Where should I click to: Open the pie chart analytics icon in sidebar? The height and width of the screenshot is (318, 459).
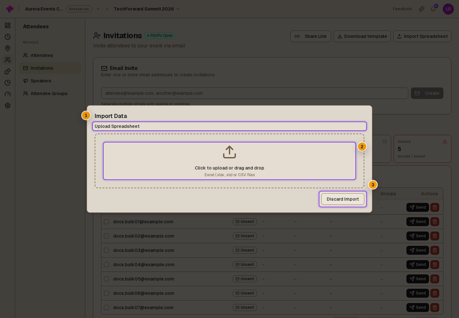click(8, 83)
